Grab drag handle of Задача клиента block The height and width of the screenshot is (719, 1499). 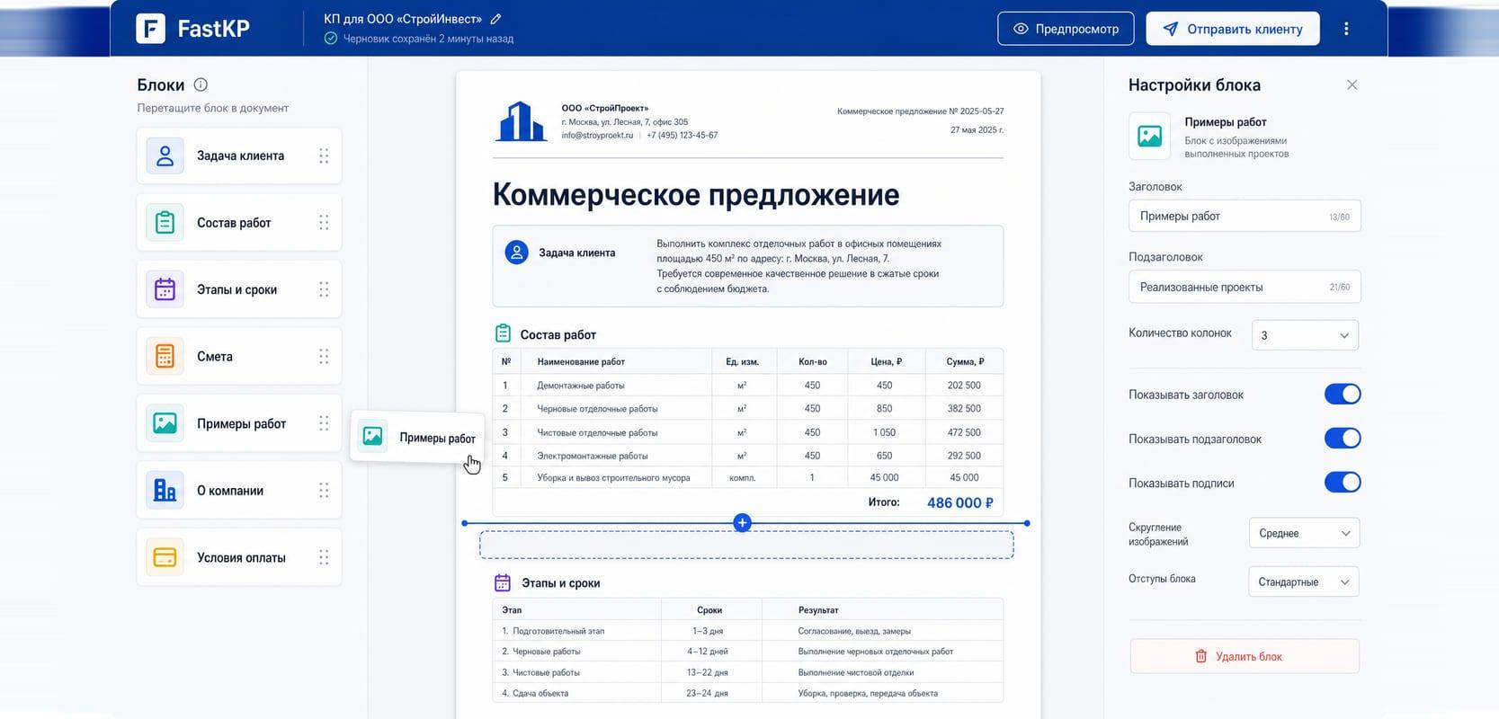coord(324,155)
